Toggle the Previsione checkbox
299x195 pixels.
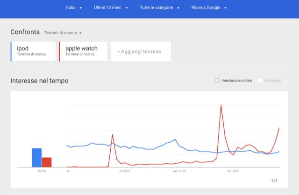coord(260,81)
